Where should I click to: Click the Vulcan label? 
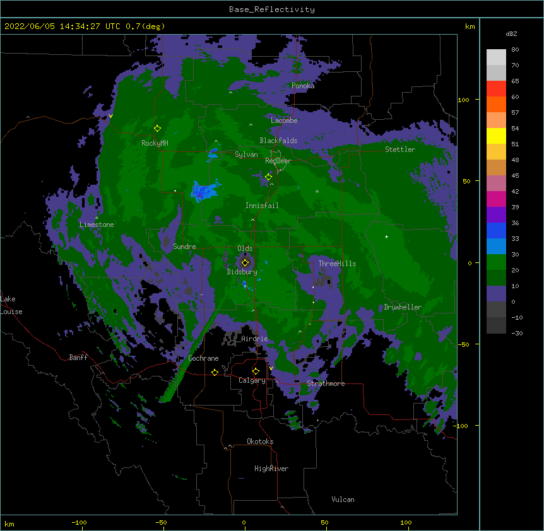click(343, 499)
